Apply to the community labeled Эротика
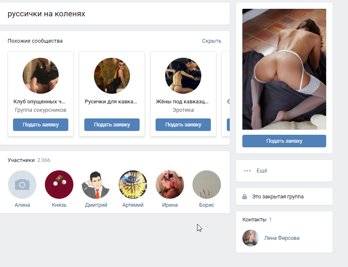Image resolution: width=348 pixels, height=267 pixels. pyautogui.click(x=183, y=125)
